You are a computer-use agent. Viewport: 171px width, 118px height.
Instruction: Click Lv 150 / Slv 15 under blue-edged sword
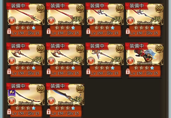tap(65, 113)
